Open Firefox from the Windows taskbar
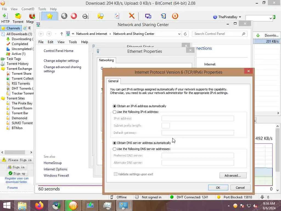281x211 pixels. [x=39, y=206]
